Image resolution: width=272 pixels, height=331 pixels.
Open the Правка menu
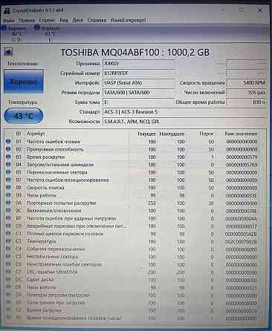(27, 20)
